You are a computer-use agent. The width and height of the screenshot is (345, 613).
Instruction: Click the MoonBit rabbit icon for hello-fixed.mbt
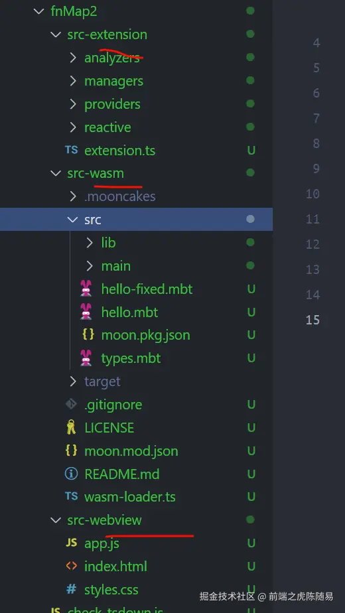pos(86,289)
